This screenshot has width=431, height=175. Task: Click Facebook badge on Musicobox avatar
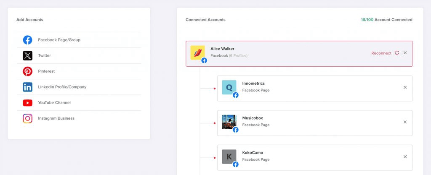(x=236, y=130)
